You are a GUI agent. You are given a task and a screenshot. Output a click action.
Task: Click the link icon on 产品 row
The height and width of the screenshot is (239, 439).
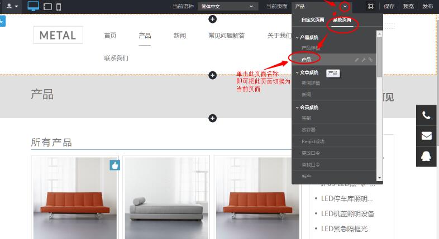tap(370, 60)
